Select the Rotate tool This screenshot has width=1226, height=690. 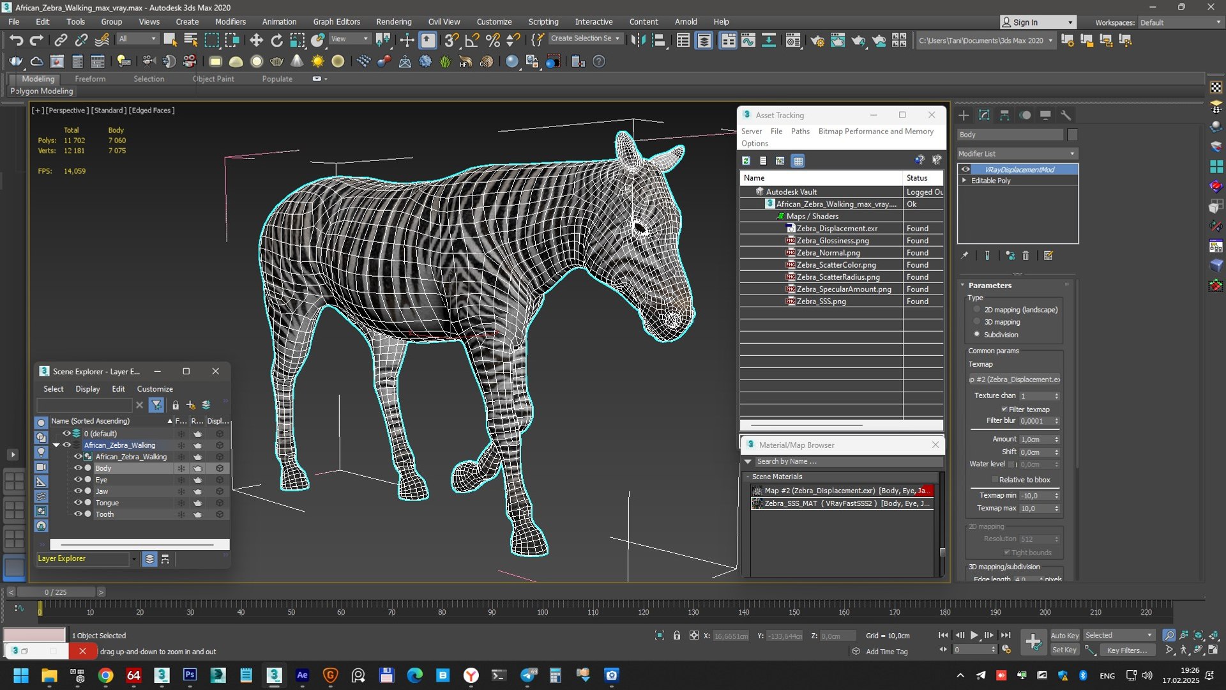(276, 41)
